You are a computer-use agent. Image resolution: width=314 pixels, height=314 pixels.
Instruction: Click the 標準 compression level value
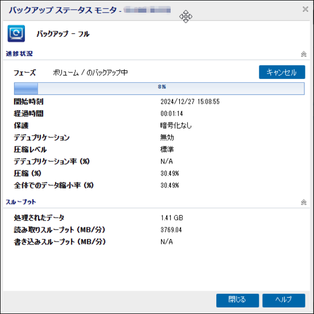tap(167, 149)
